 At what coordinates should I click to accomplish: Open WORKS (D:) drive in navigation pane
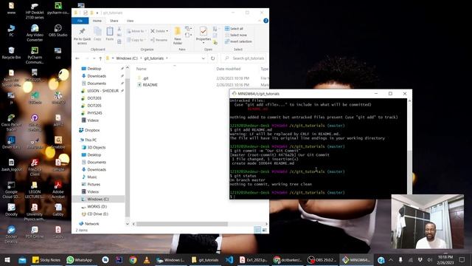coord(97,207)
